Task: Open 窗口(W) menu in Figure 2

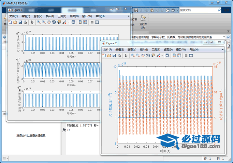Action: click(181, 50)
